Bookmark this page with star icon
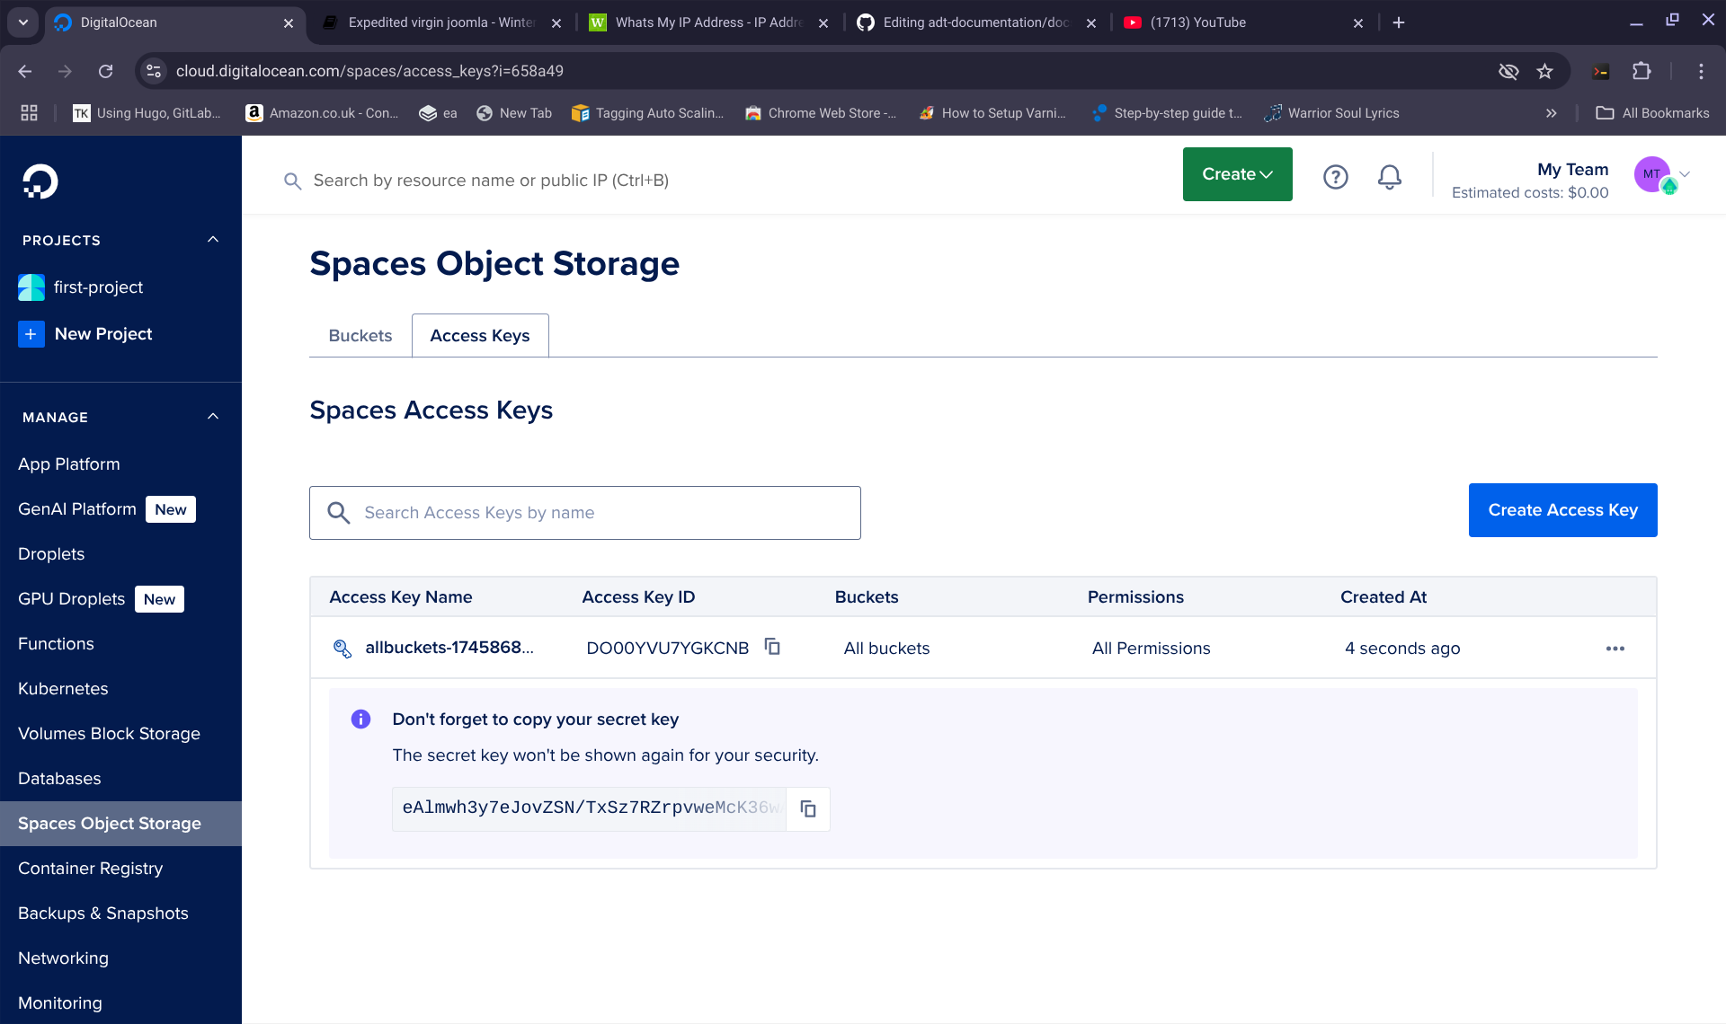This screenshot has height=1024, width=1726. coord(1544,71)
